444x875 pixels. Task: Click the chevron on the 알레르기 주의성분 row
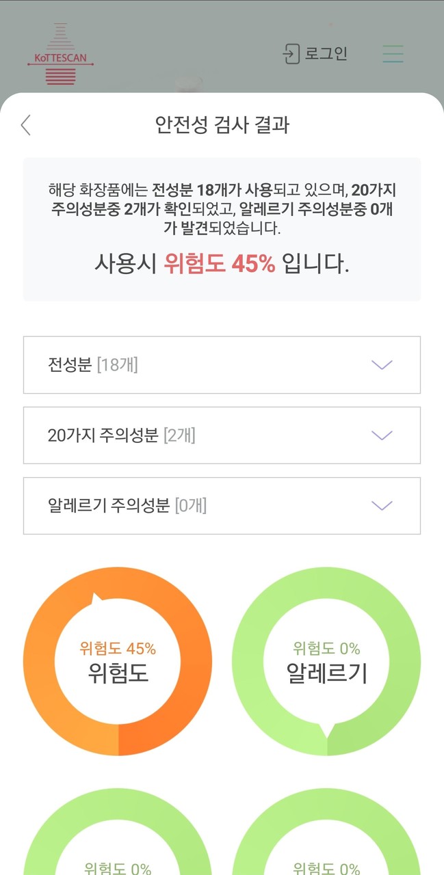(x=381, y=506)
